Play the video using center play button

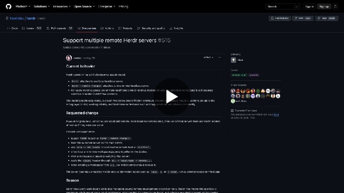172,96
